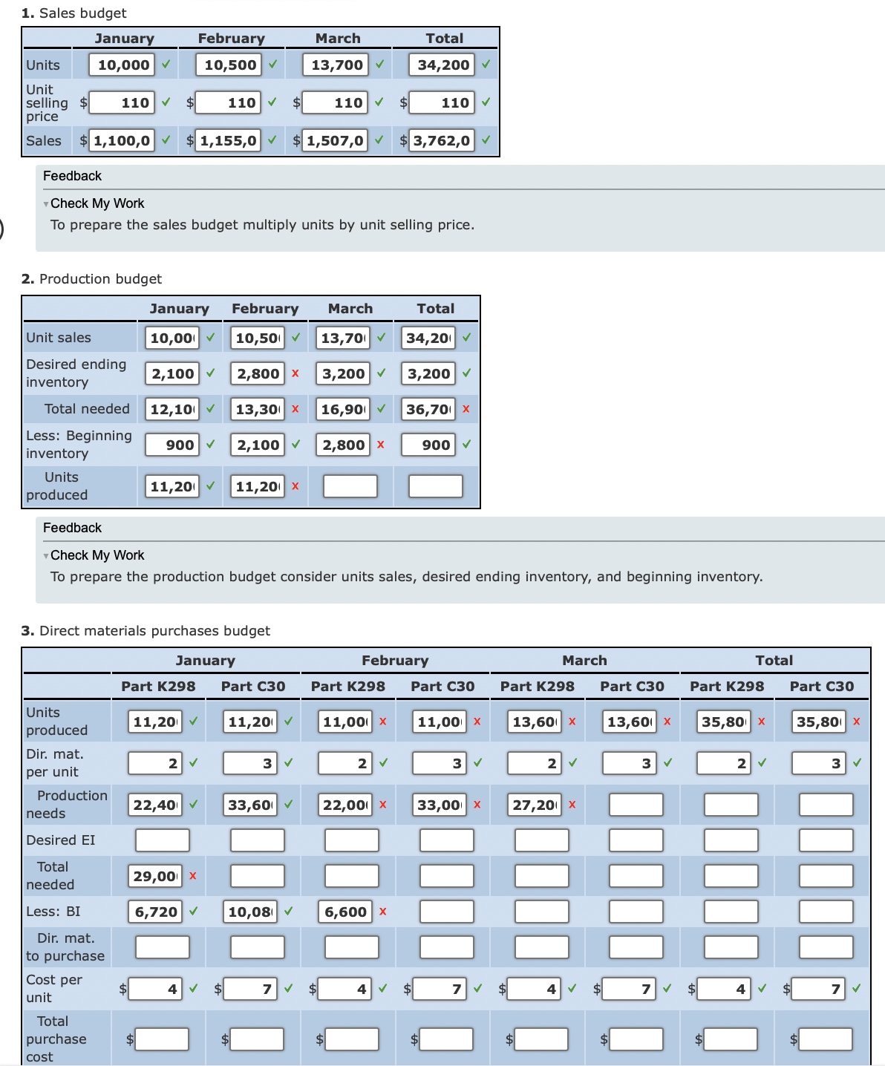Click the Production needs empty field for Total Part K298
Screen dimensions: 885x1066
[731, 804]
